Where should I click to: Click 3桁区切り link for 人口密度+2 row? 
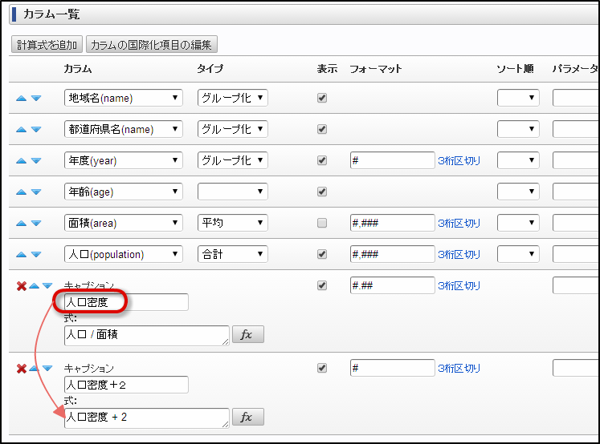[x=459, y=369]
